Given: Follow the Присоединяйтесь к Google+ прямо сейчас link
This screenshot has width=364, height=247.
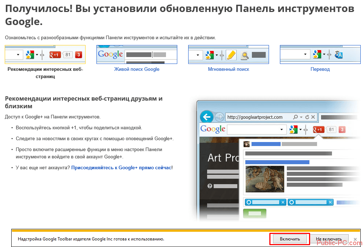Looking at the screenshot, I should 121,167.
